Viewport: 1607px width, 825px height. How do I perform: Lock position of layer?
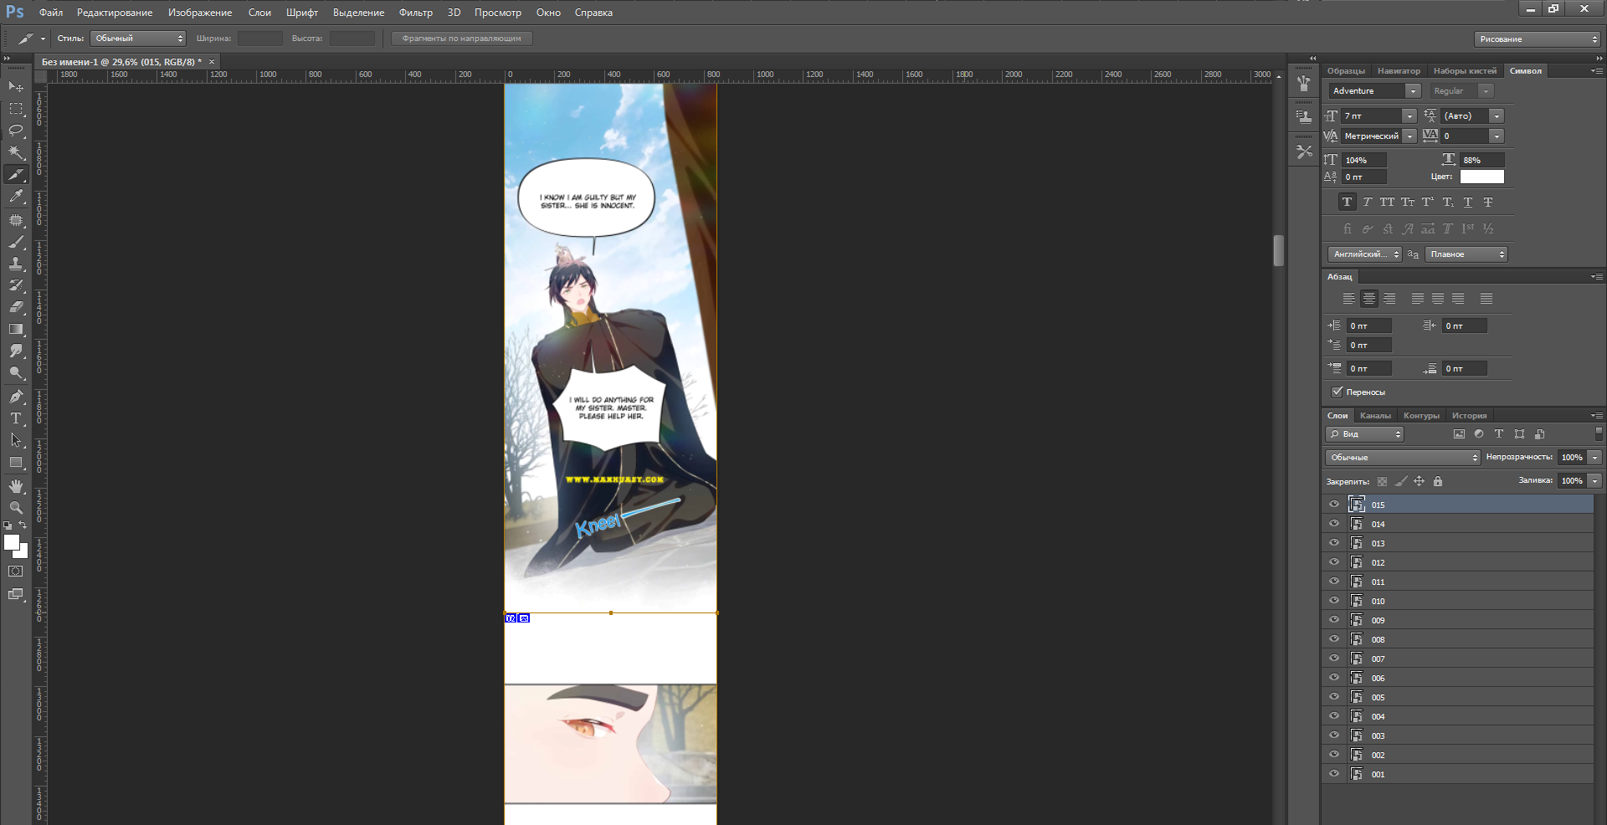(1420, 481)
